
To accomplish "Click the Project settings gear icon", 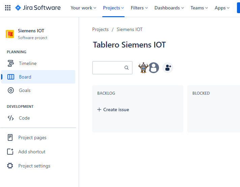I will 10,166.
